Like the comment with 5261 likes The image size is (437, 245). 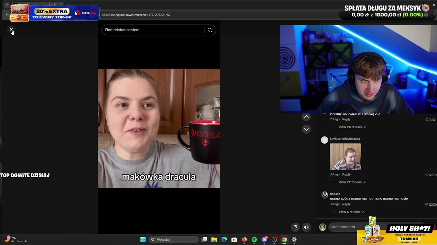click(x=427, y=120)
